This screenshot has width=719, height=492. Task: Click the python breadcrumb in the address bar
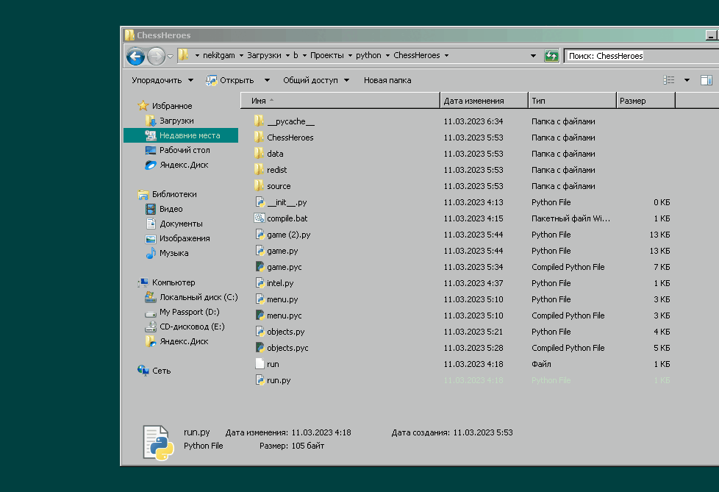pos(368,55)
